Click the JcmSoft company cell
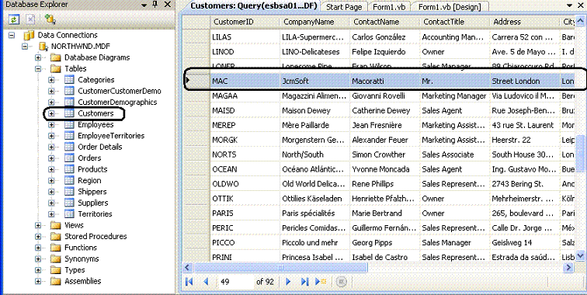Viewport: 587px width, 295px height. tap(314, 81)
